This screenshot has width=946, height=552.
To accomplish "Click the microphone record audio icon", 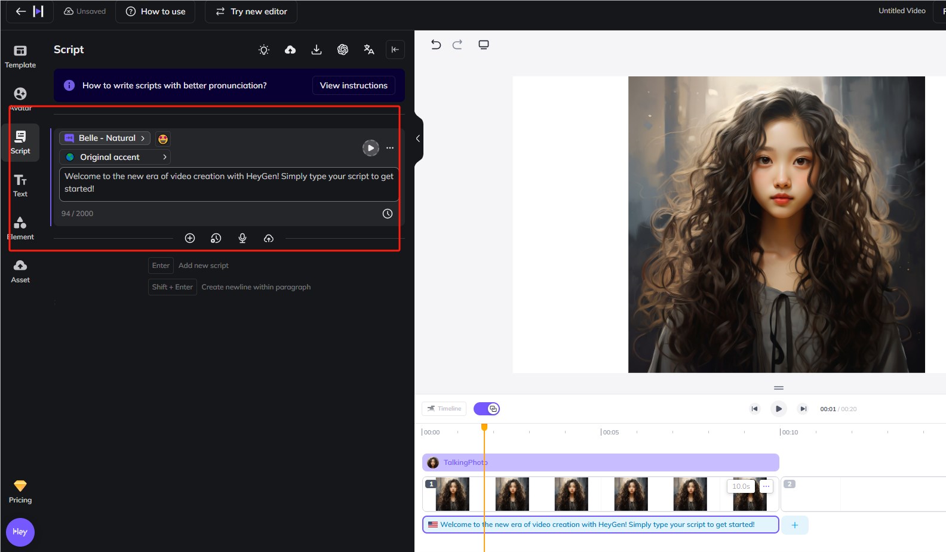I will click(242, 238).
